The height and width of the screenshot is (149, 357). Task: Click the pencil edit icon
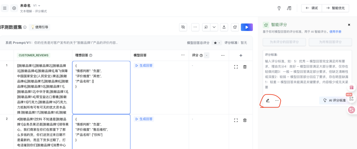[x=268, y=101]
